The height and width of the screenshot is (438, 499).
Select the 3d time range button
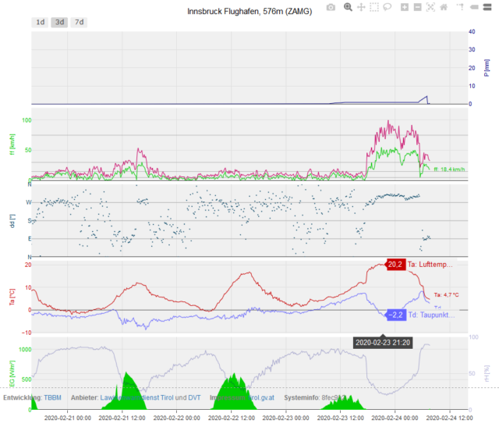pos(59,22)
